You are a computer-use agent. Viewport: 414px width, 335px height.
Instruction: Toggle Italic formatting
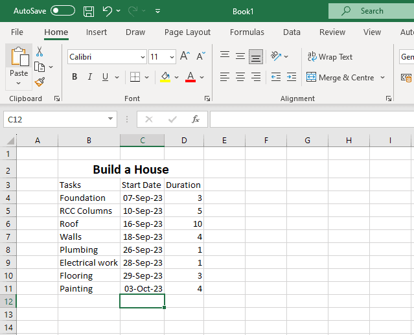pyautogui.click(x=90, y=77)
